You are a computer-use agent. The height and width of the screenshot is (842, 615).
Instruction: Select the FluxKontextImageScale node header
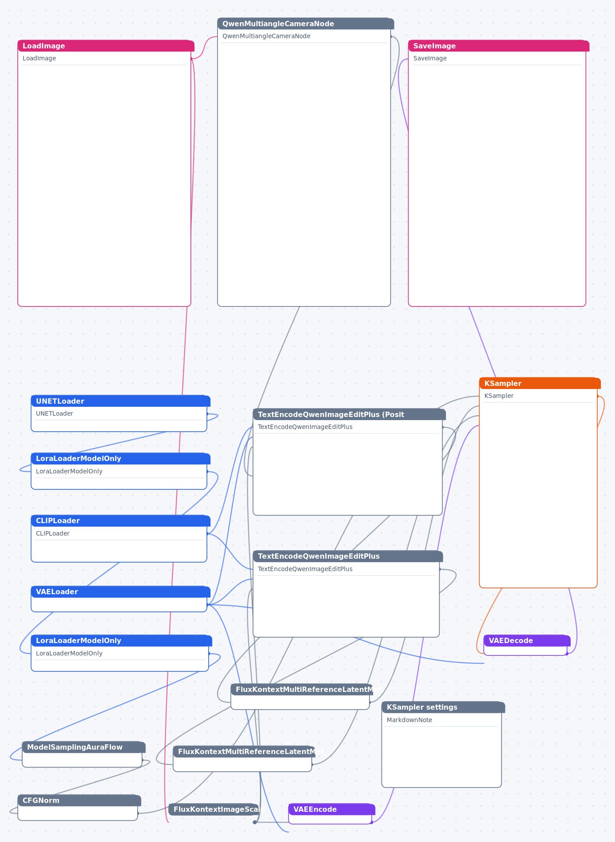click(x=214, y=810)
